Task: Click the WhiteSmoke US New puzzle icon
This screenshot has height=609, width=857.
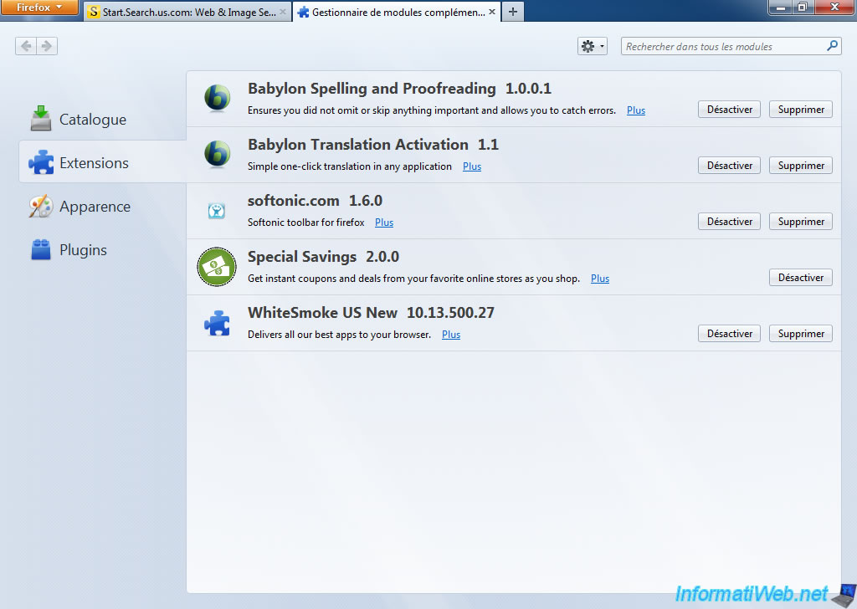Action: tap(217, 323)
